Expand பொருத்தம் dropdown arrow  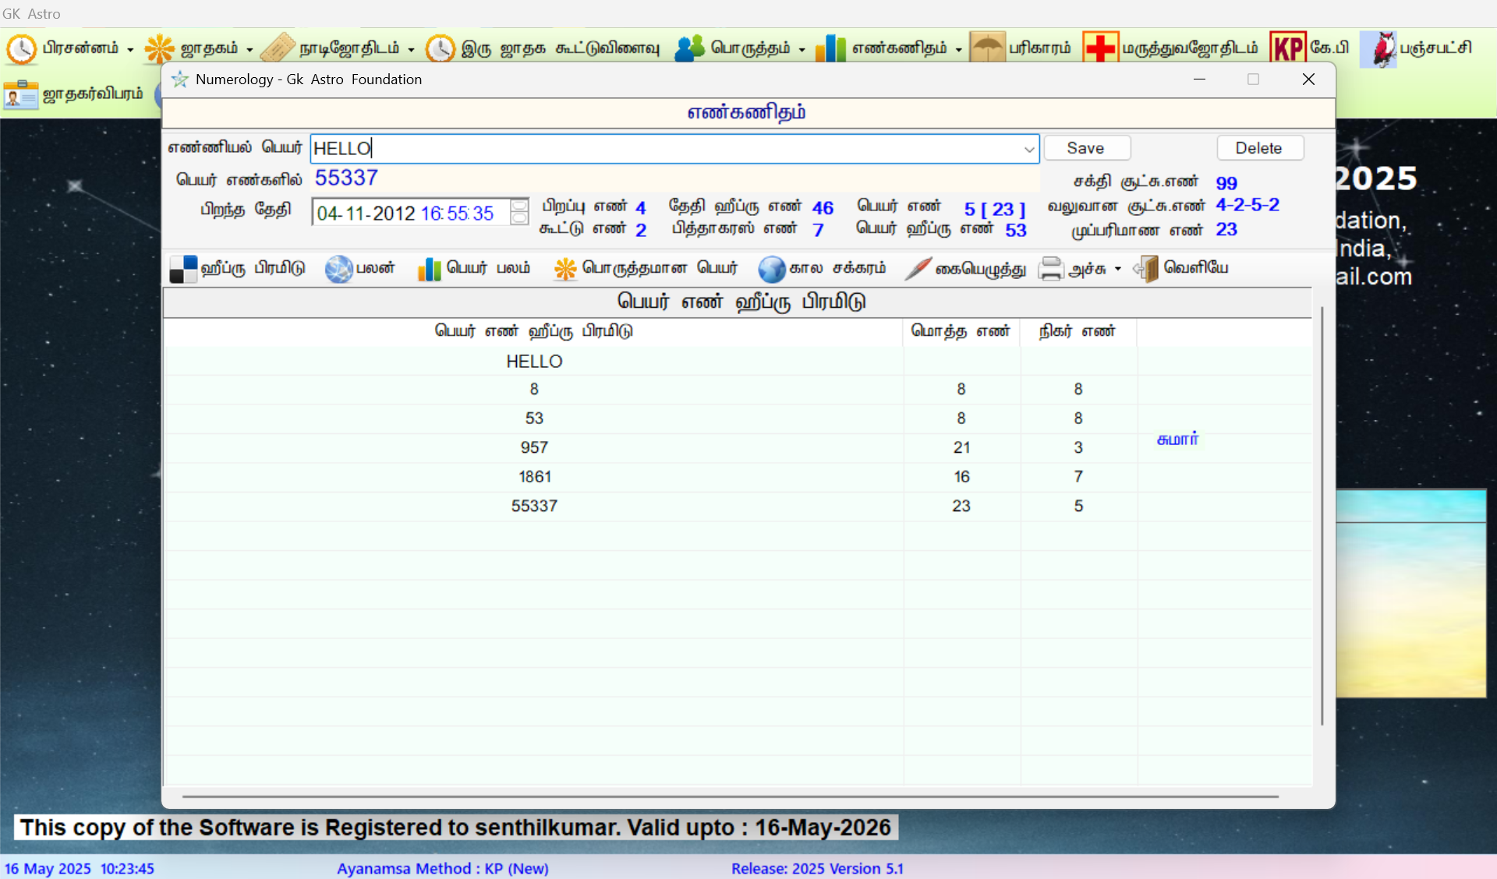click(802, 50)
